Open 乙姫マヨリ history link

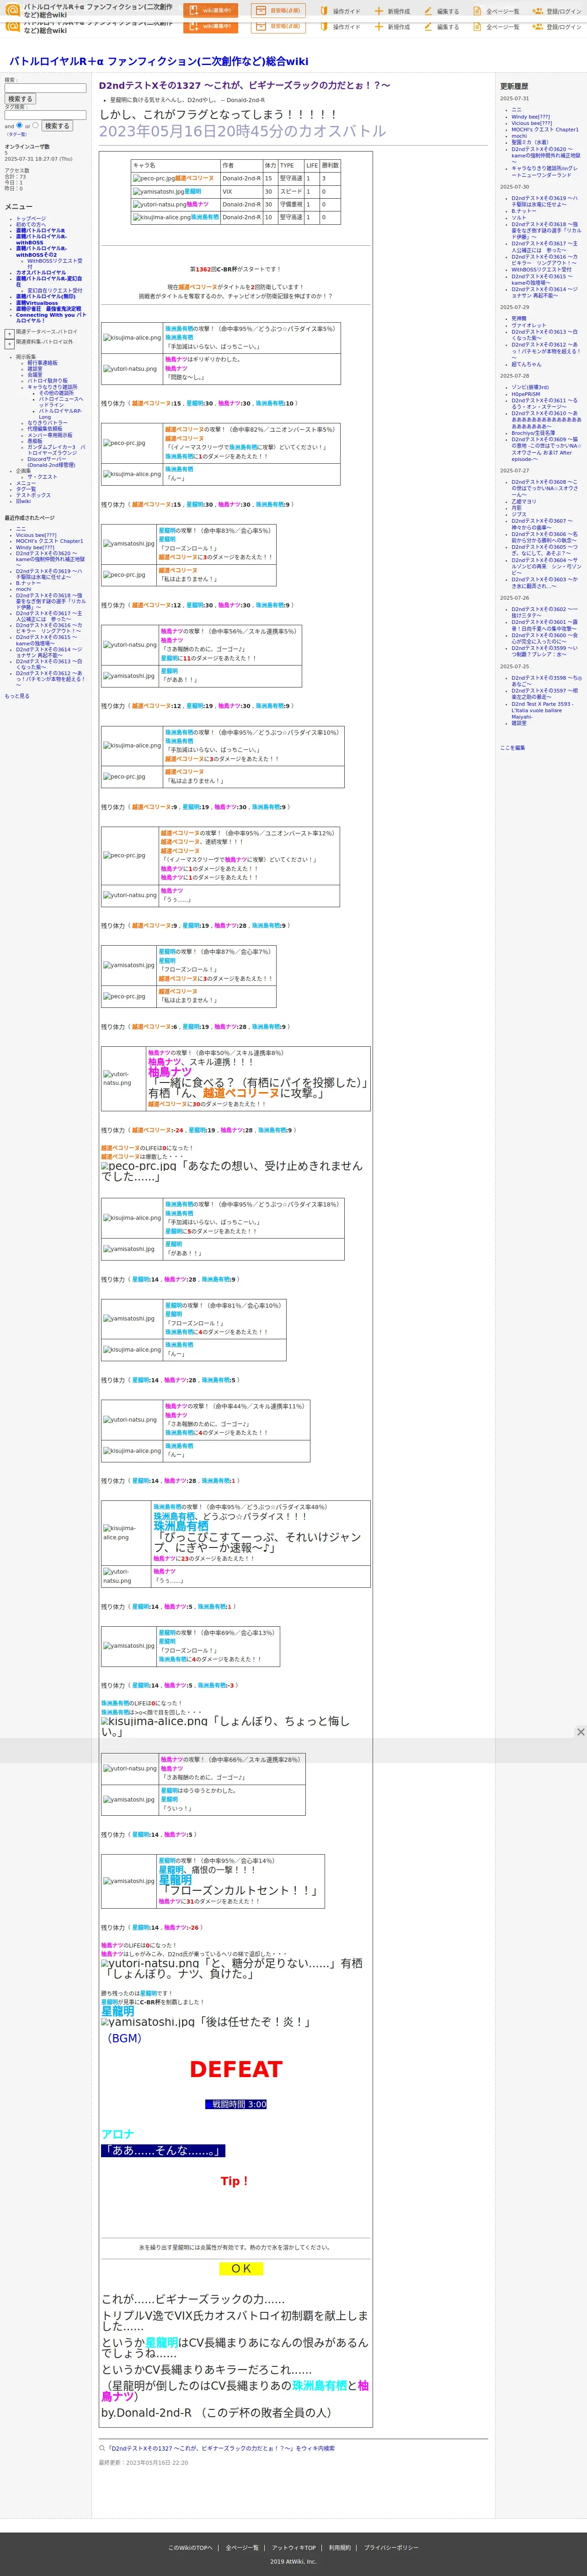click(x=523, y=502)
